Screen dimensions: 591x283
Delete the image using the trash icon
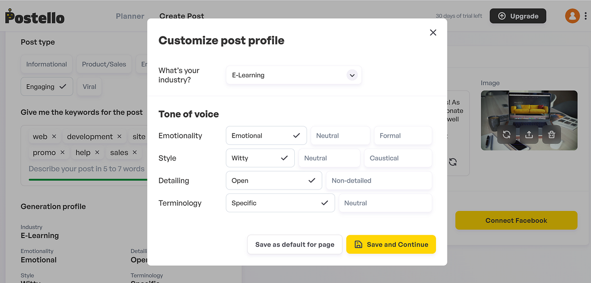tap(551, 134)
